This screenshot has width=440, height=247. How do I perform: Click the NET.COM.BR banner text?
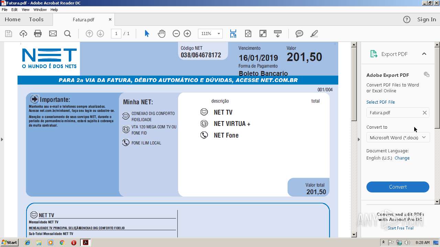[279, 80]
